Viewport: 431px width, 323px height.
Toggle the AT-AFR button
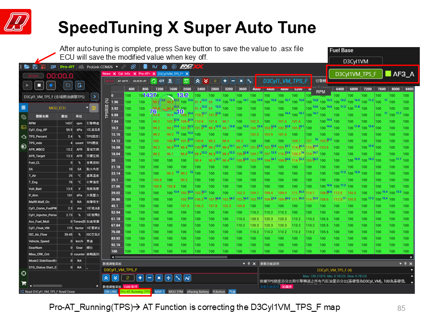123,81
